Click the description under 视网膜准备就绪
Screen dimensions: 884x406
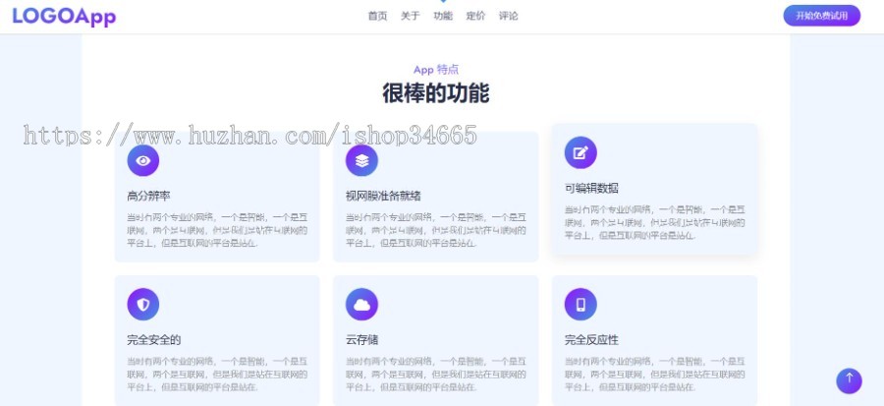(436, 230)
